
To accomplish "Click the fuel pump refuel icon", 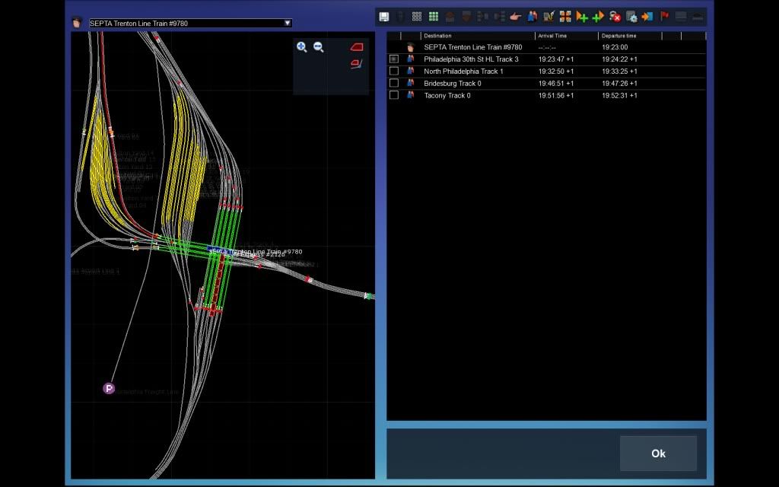I will pyautogui.click(x=548, y=17).
